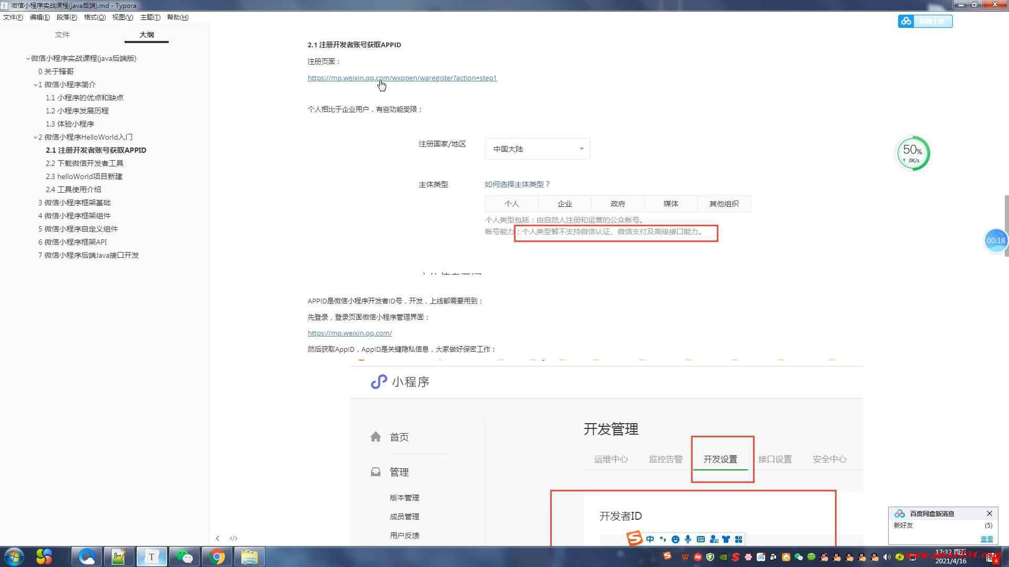Click the volume speaker tray icon
Image resolution: width=1009 pixels, height=567 pixels.
pos(886,557)
